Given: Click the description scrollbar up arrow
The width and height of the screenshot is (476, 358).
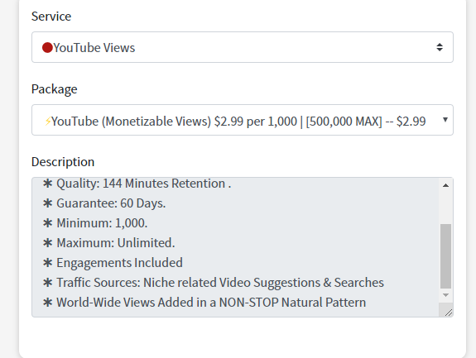Looking at the screenshot, I should 445,185.
